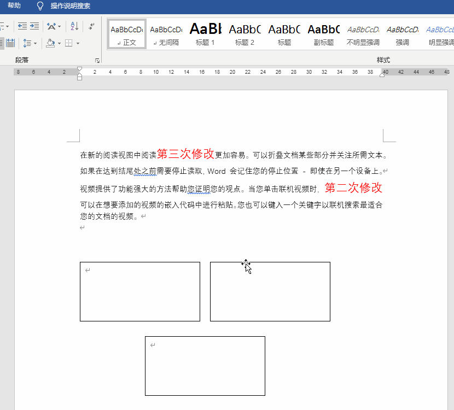Apply the 强调 style

coord(403,34)
